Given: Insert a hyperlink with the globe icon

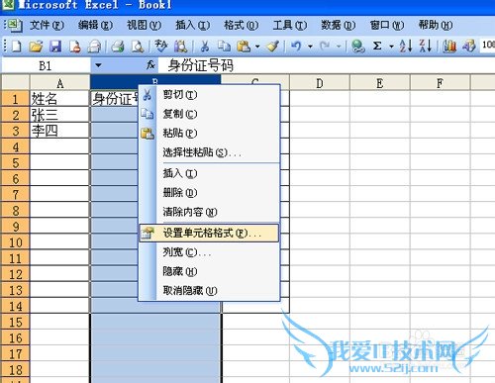Looking at the screenshot, I should (357, 47).
